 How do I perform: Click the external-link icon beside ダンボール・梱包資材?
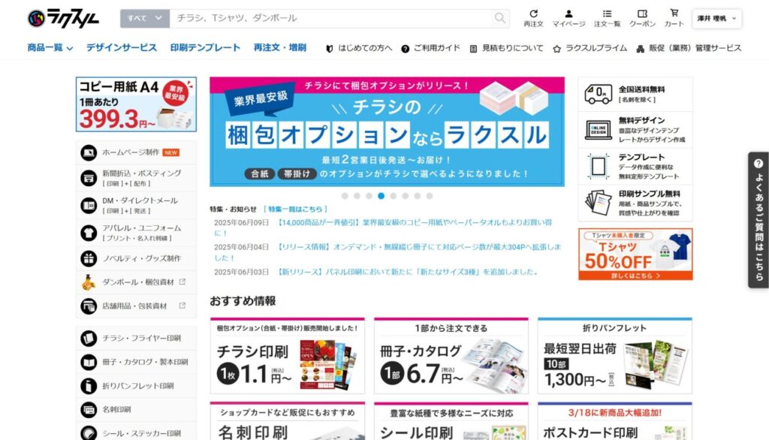(182, 282)
